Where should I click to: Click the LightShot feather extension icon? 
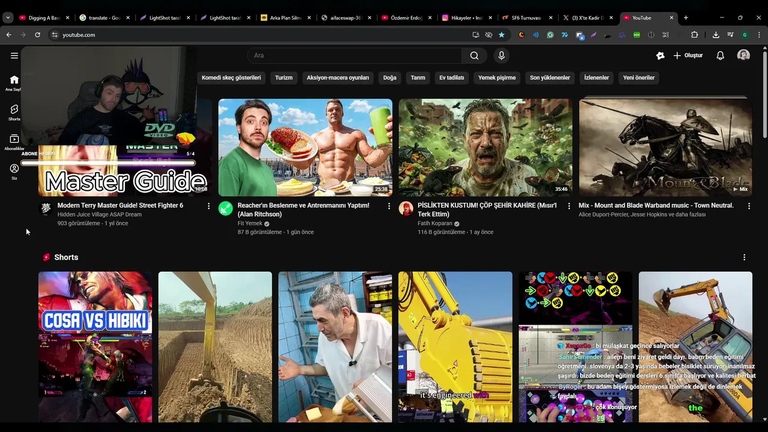point(593,35)
